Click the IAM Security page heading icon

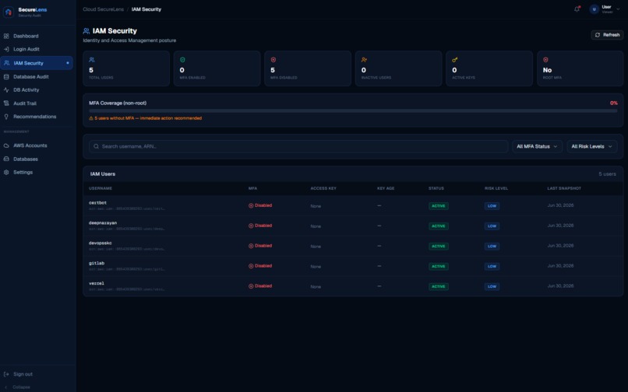click(x=86, y=31)
